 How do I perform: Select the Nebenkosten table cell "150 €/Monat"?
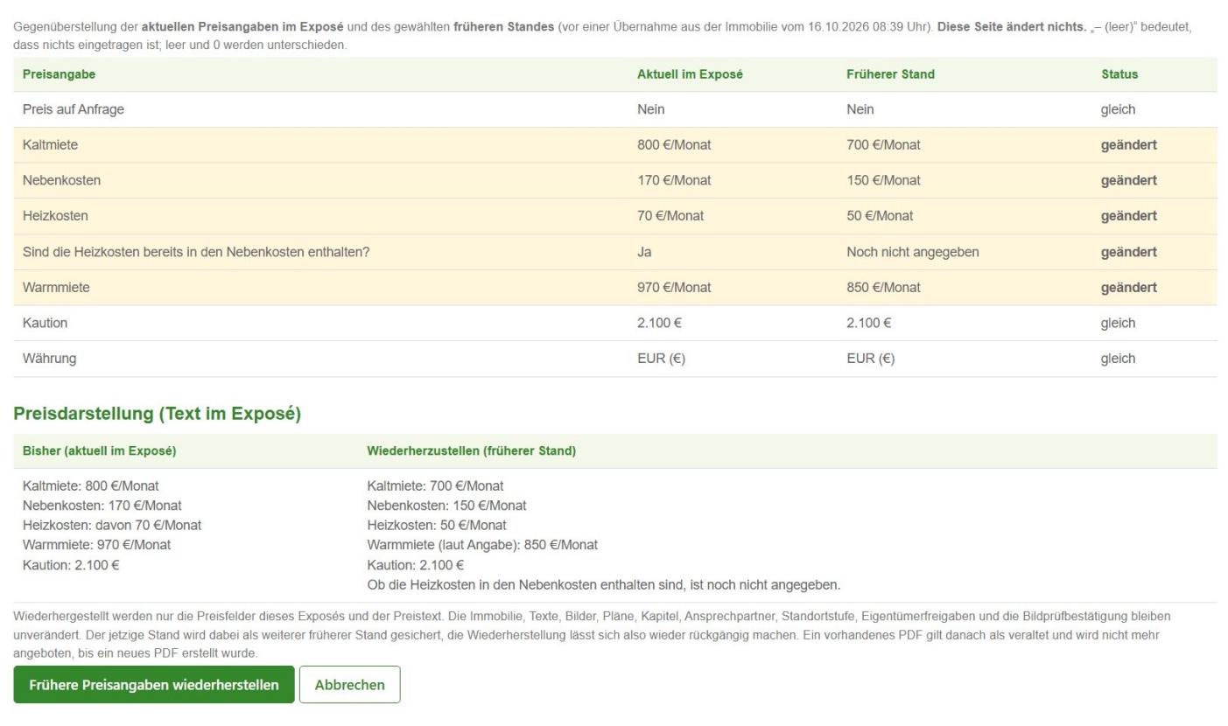pos(883,180)
